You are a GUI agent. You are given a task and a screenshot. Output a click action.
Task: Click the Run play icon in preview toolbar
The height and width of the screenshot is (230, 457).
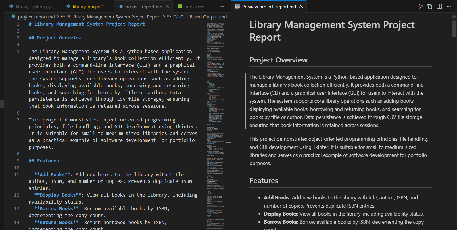[420, 6]
